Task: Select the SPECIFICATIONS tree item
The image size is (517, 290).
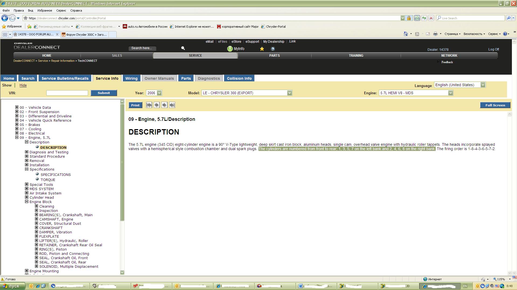Action: (55, 175)
